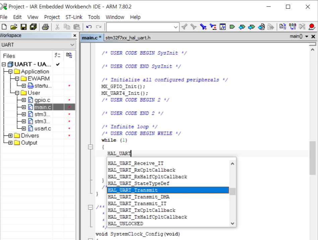The image size is (318, 240).
Task: Expand the Output folder
Action: [10, 142]
